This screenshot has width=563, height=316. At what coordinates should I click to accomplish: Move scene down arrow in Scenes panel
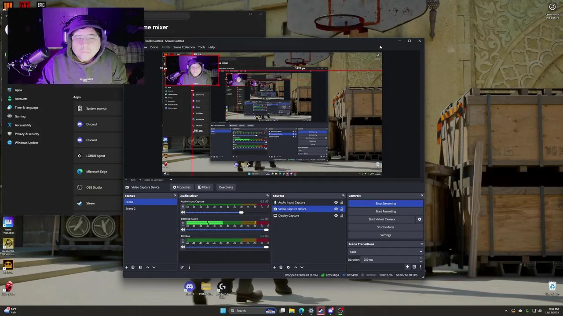(x=154, y=267)
